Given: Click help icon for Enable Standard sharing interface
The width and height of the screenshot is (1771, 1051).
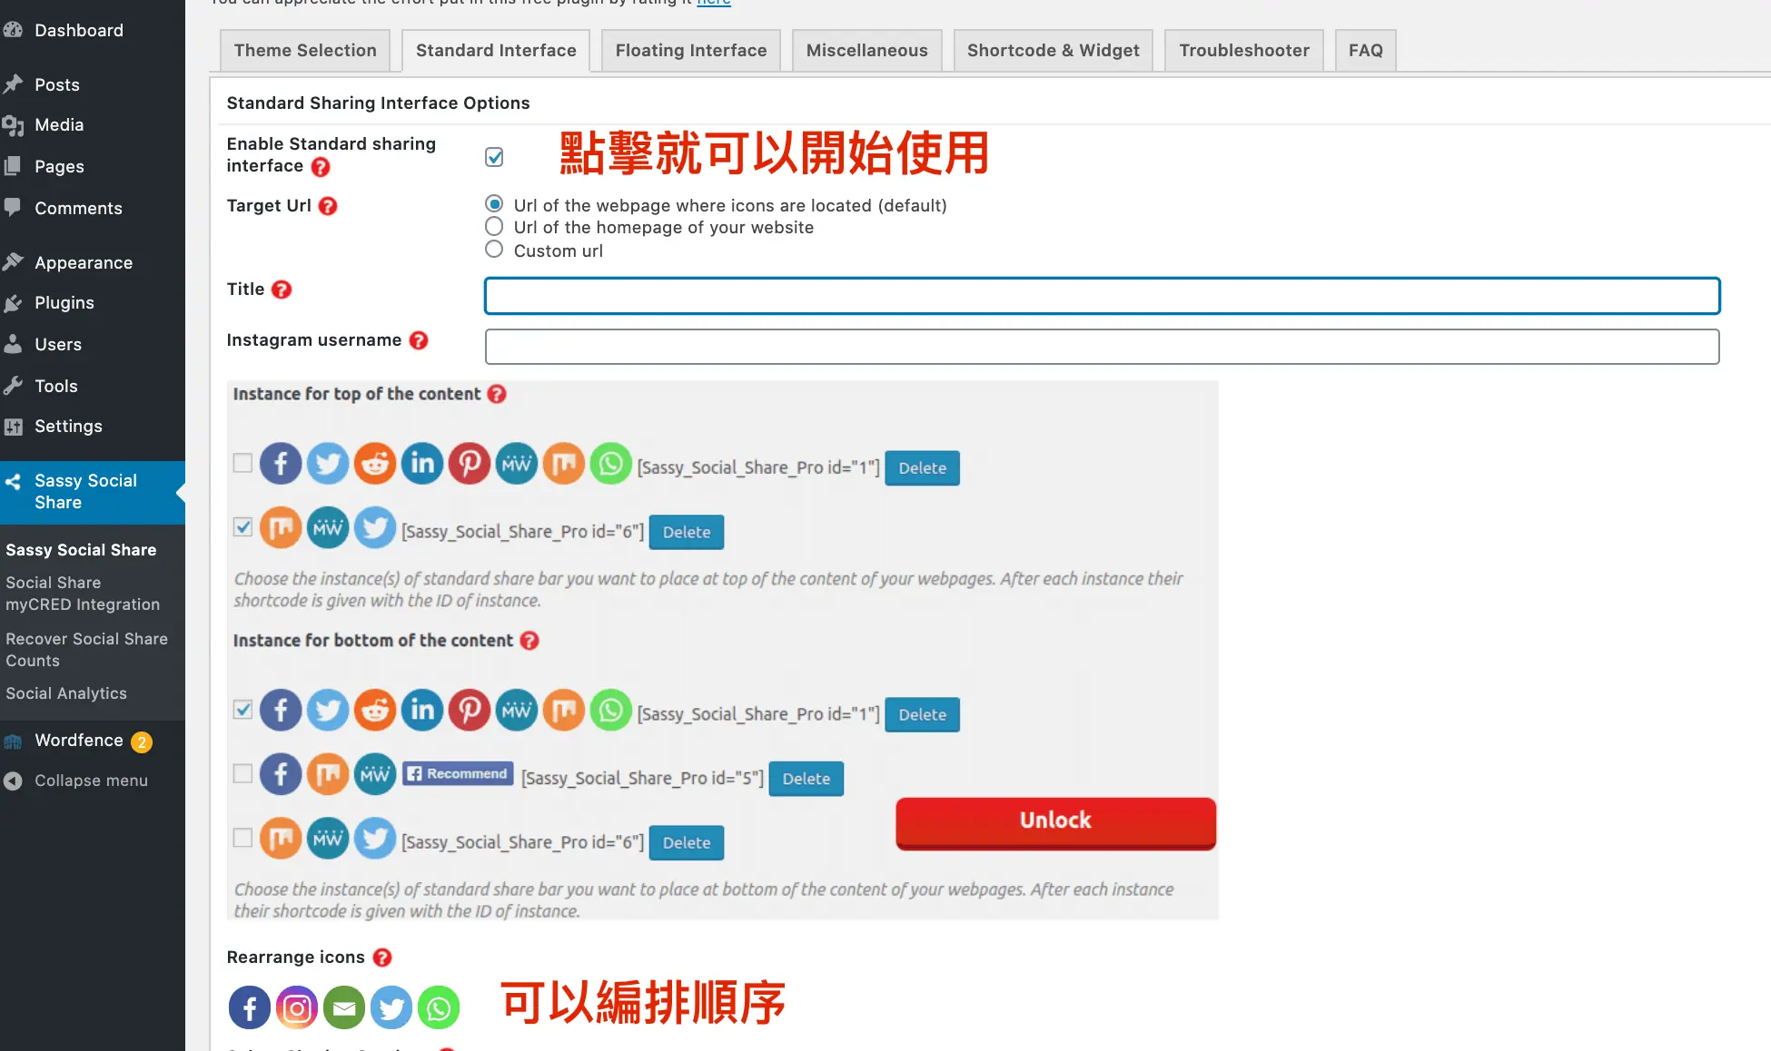Looking at the screenshot, I should [x=321, y=167].
